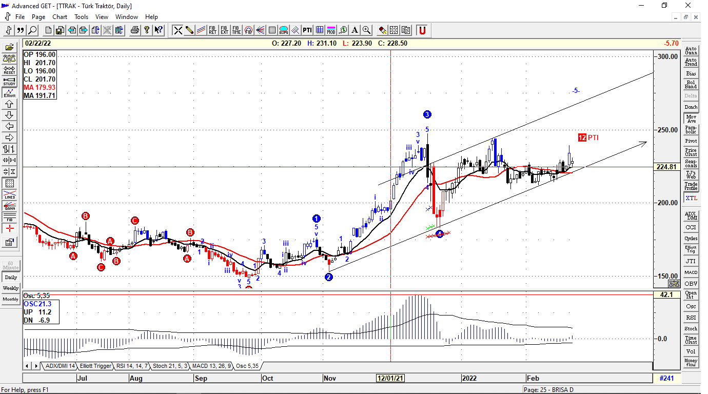Click tab strip scroll-left arrow

(x=28, y=366)
